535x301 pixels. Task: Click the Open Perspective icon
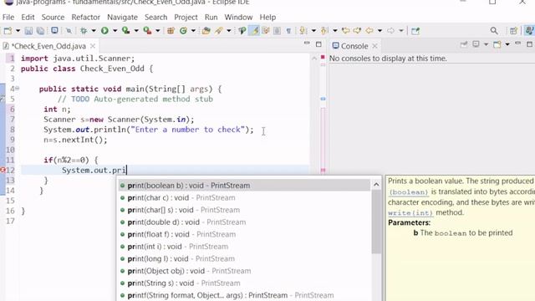click(x=513, y=31)
